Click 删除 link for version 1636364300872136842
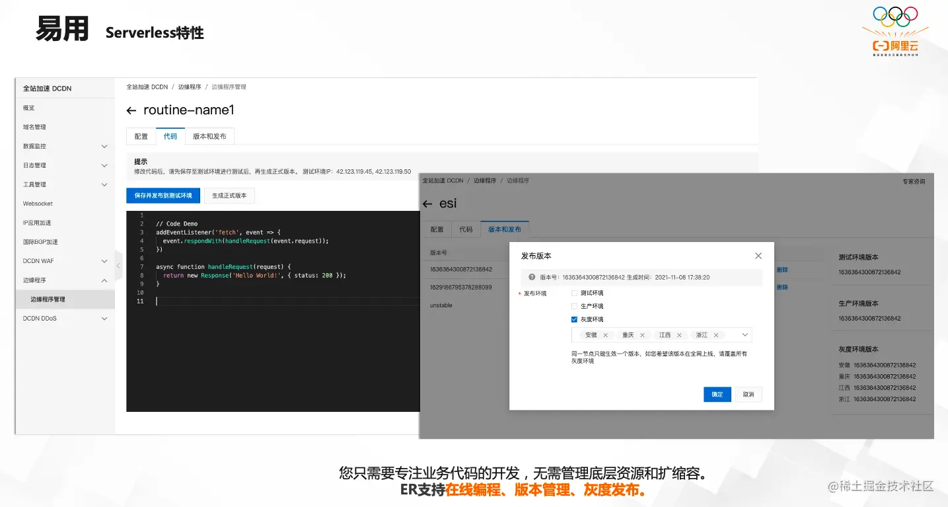 click(782, 270)
